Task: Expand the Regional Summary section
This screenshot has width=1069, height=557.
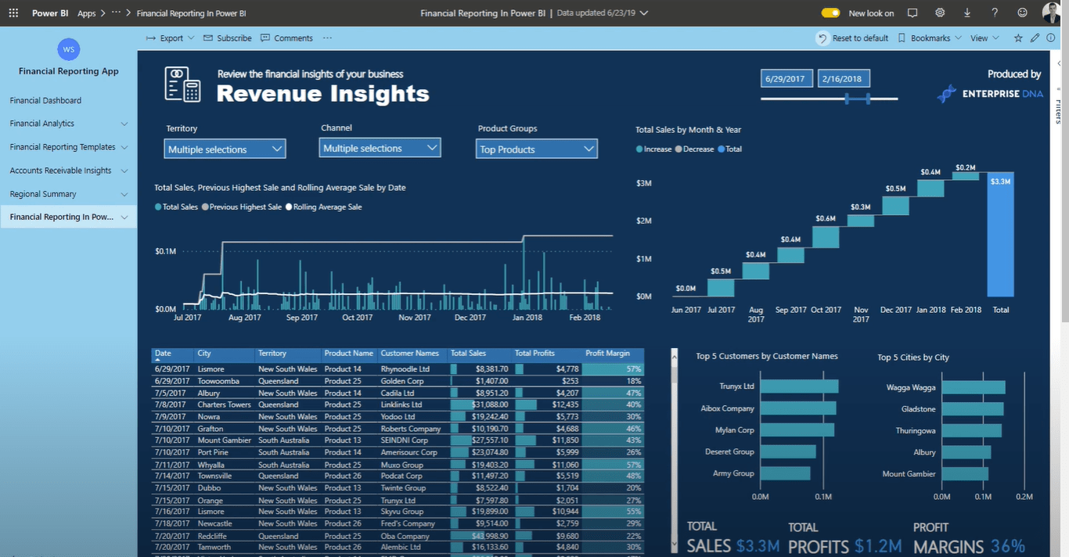Action: click(x=124, y=194)
